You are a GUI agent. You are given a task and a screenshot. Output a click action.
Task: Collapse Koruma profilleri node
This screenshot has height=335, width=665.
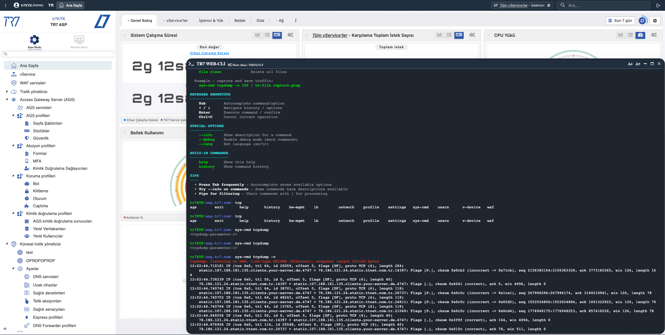click(x=13, y=176)
